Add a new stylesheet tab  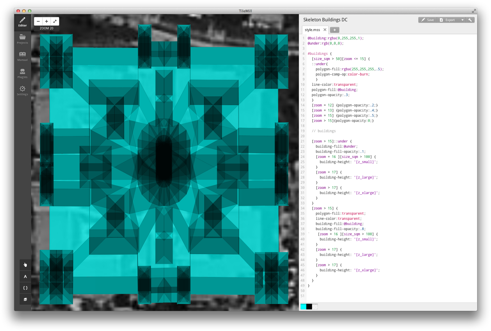pos(335,30)
